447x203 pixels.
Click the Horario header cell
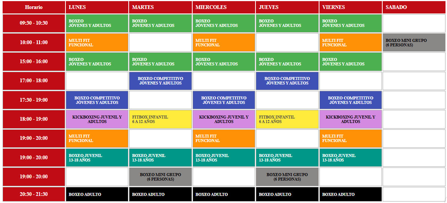(x=34, y=7)
